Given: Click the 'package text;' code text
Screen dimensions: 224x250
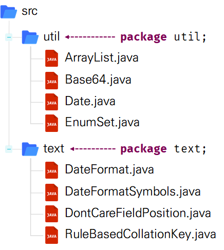Looking at the screenshot, I should click(x=163, y=149).
